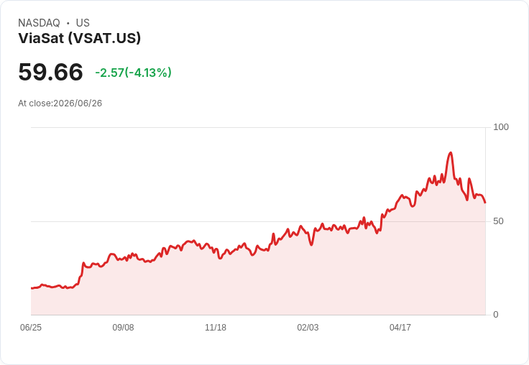The image size is (529, 365).
Task: Click the -2.57(-4.13%) change text
Action: pos(133,73)
